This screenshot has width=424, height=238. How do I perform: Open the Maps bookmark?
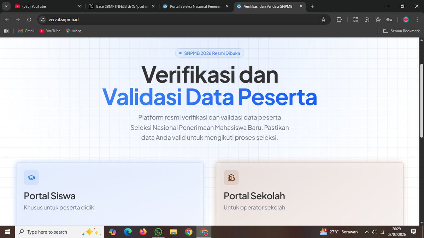click(x=73, y=31)
